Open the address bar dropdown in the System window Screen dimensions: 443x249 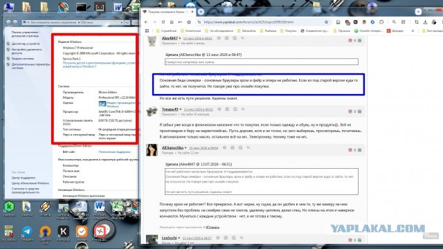(122, 22)
